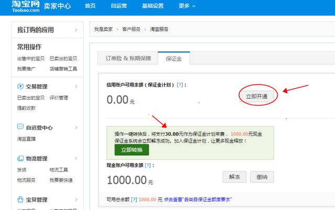Open 发货 link
335x210 pixels.
[x=22, y=170]
